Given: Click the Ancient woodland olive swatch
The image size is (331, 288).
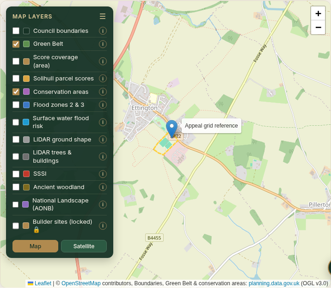Looking at the screenshot, I should pos(26,187).
